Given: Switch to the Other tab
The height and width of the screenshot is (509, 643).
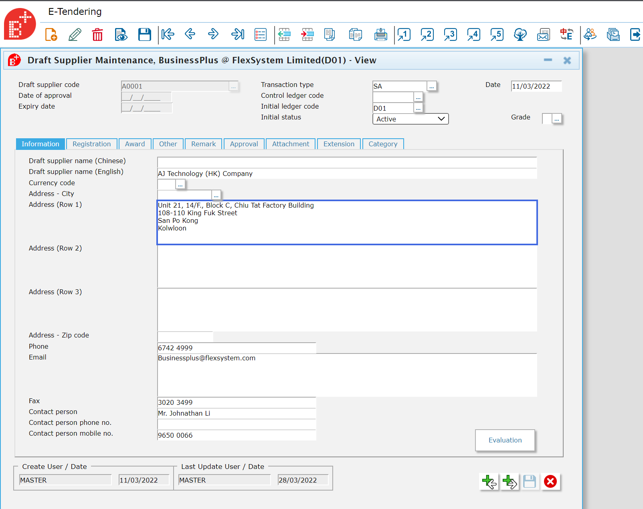Looking at the screenshot, I should tap(168, 144).
